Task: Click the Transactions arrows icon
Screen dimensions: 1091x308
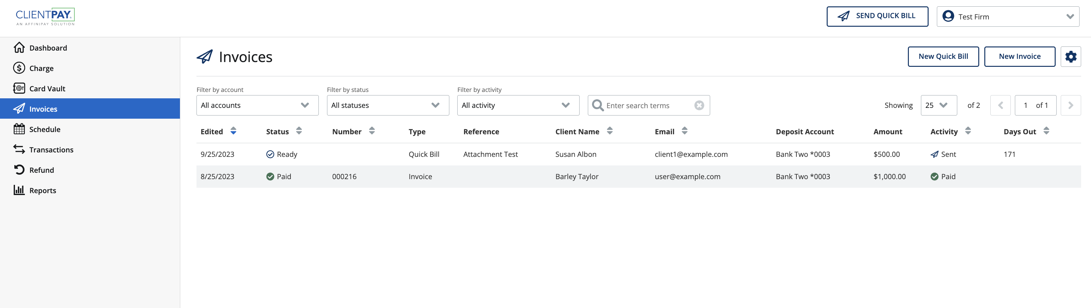Action: (19, 149)
